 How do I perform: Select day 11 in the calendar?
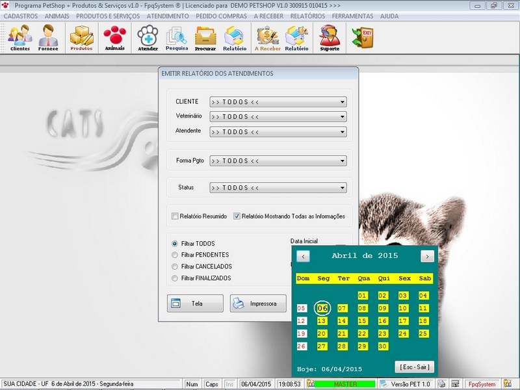click(423, 308)
